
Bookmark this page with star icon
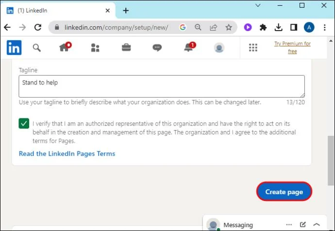click(229, 27)
